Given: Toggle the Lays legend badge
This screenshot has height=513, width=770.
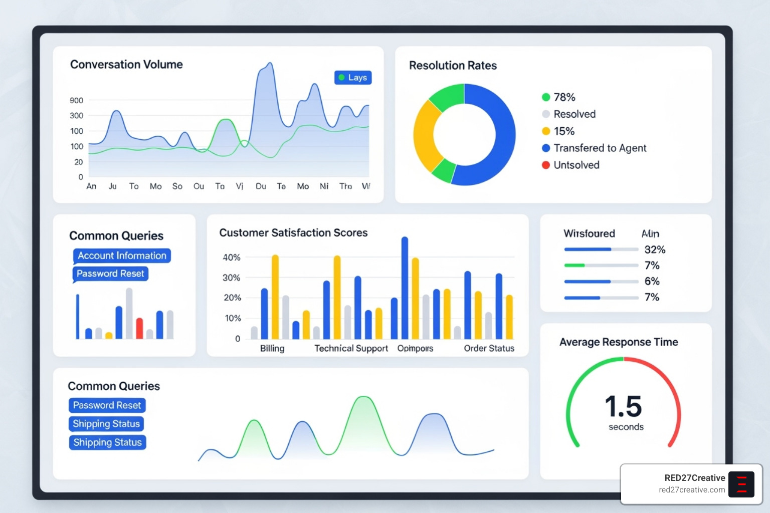Looking at the screenshot, I should 353,78.
